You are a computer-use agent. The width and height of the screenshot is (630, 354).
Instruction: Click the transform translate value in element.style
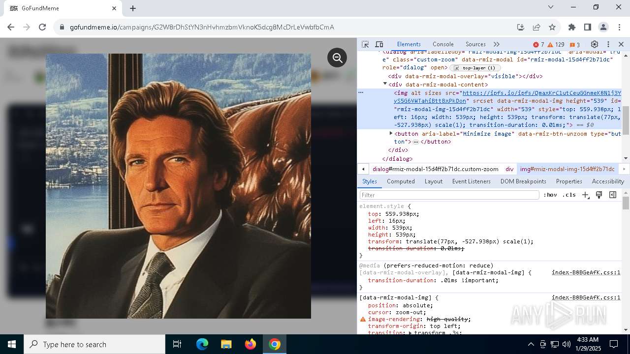click(470, 241)
